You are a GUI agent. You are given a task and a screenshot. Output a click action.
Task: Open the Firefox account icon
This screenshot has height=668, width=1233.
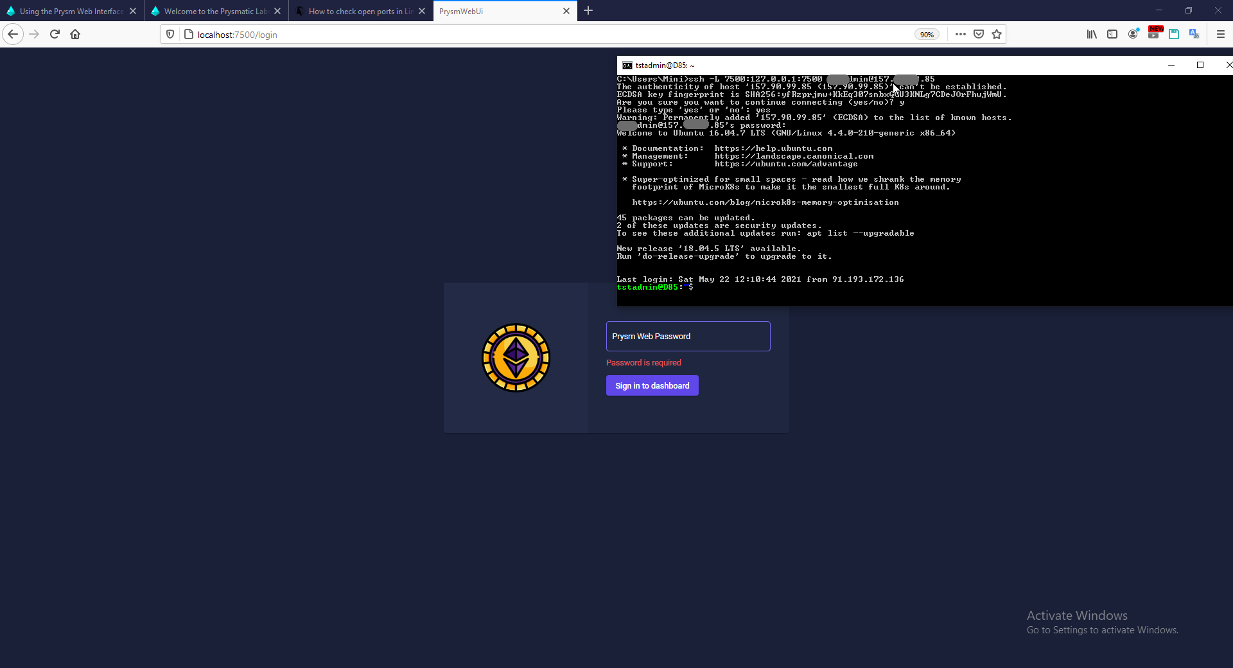1133,35
